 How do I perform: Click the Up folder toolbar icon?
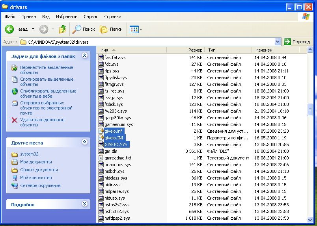pyautogui.click(x=62, y=29)
